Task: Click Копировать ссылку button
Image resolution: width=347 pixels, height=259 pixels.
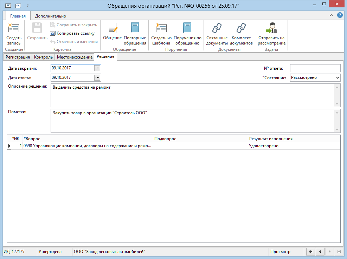Action: (x=72, y=33)
